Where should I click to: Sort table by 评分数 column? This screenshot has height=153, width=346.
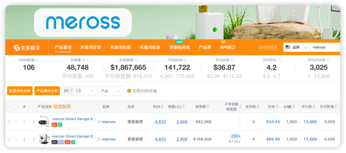coord(314,107)
